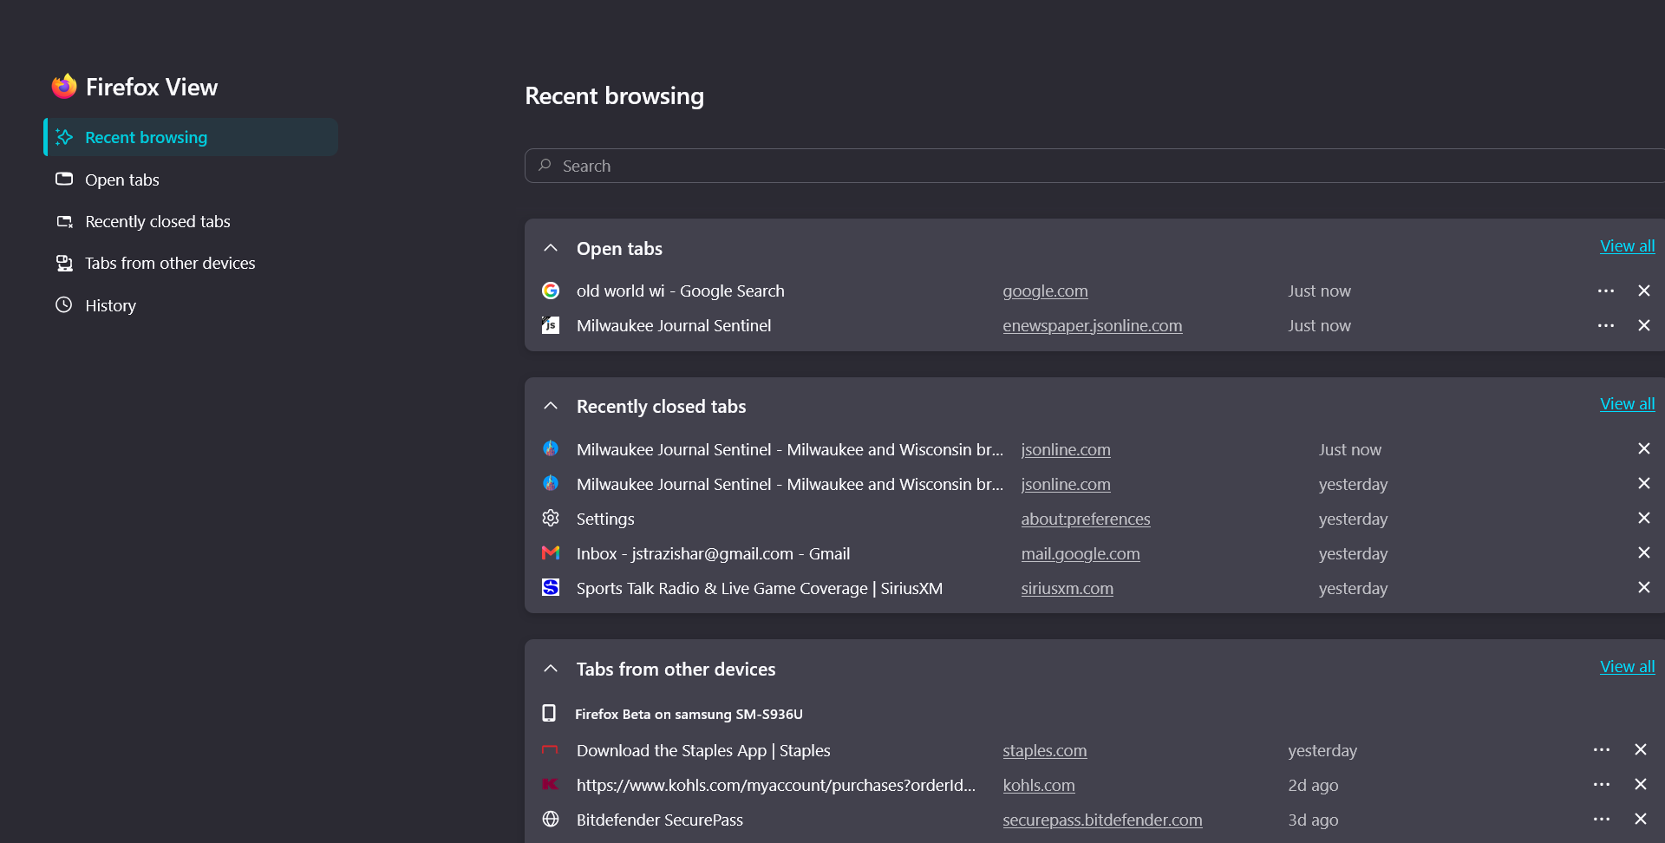
Task: Open more options for the Staples App tab
Action: click(x=1602, y=749)
